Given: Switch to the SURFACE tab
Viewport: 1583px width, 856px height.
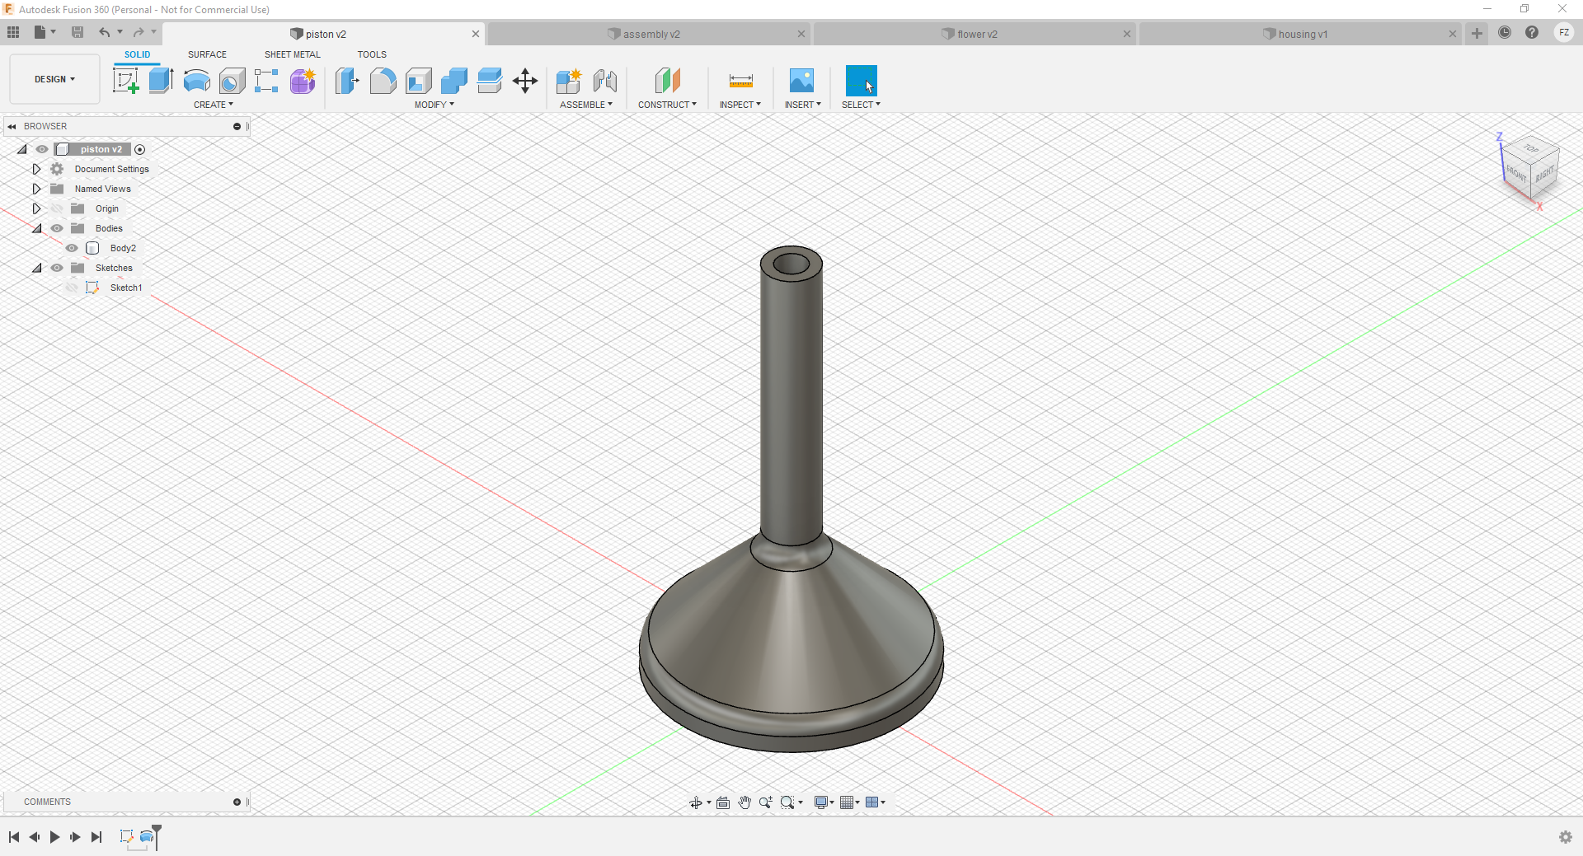Looking at the screenshot, I should coord(207,54).
